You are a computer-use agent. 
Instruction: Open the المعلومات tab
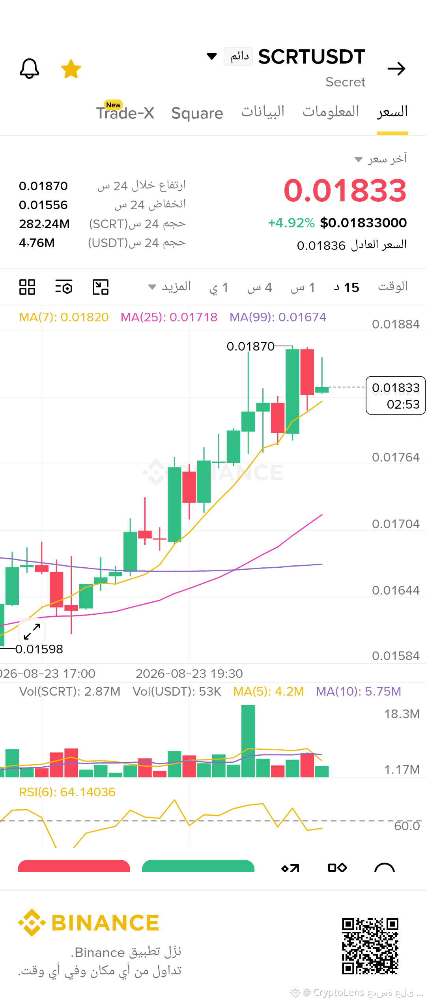point(331,112)
